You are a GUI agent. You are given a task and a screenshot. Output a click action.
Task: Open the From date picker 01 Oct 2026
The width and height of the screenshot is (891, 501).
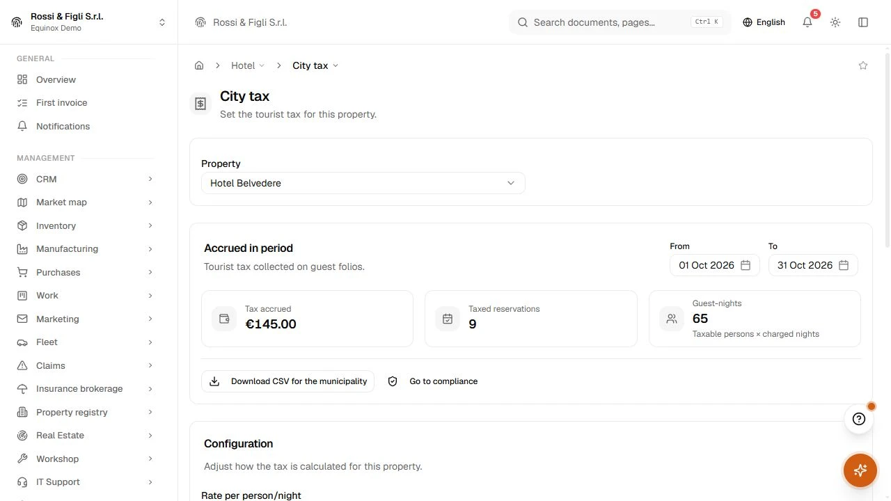714,265
